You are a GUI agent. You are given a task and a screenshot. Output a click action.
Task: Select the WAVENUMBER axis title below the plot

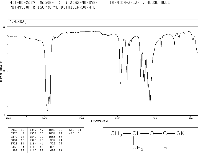(99, 121)
